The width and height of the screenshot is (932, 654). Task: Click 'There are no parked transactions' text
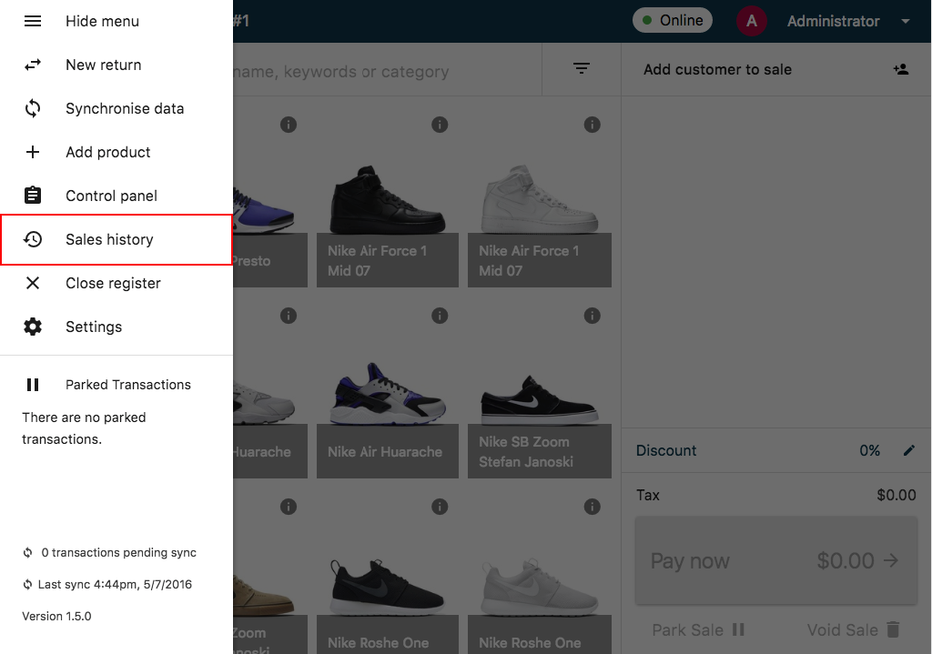coord(84,428)
